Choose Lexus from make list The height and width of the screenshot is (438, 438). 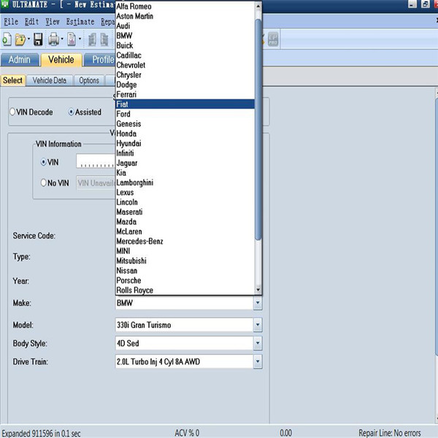(185, 192)
